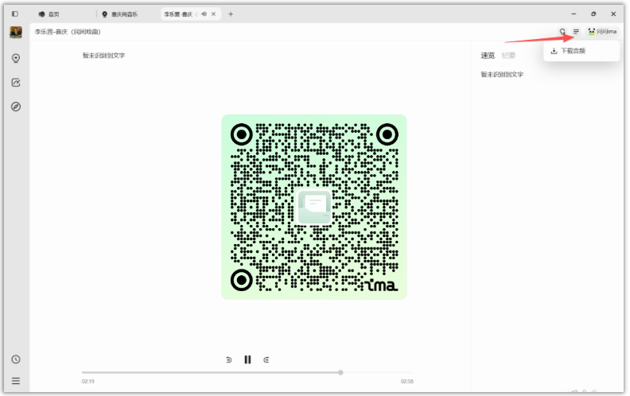Pause the audio playback
The height and width of the screenshot is (396, 630).
point(247,360)
